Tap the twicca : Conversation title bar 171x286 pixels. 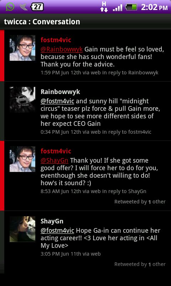click(x=85, y=22)
